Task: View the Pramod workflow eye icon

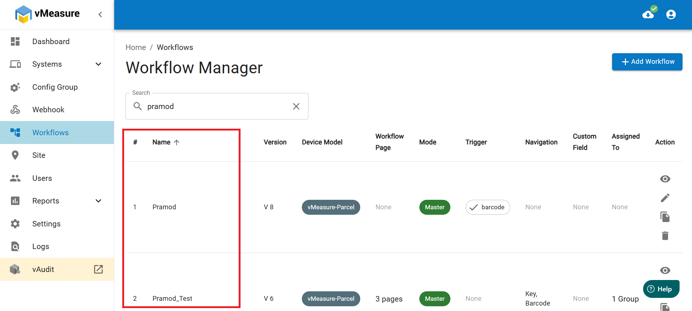Action: (x=665, y=179)
